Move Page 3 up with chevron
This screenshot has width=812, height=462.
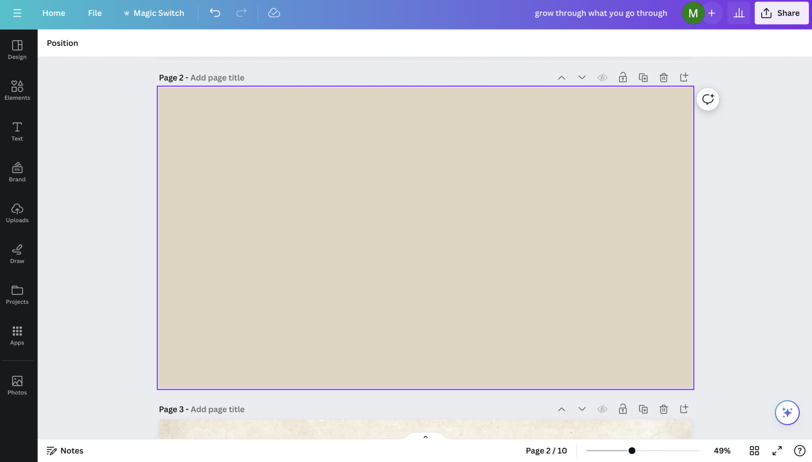561,409
